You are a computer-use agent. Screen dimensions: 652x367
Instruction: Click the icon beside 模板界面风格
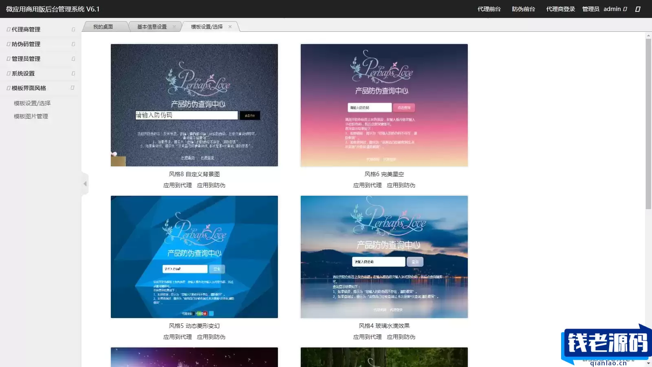pos(9,88)
